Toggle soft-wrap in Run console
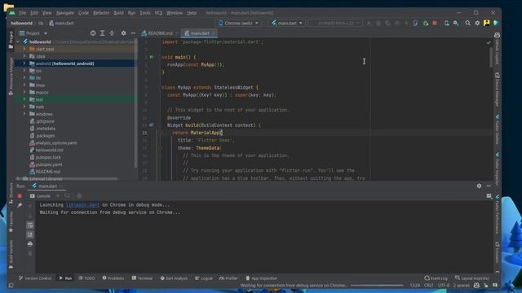Image resolution: width=522 pixels, height=293 pixels. point(30,225)
